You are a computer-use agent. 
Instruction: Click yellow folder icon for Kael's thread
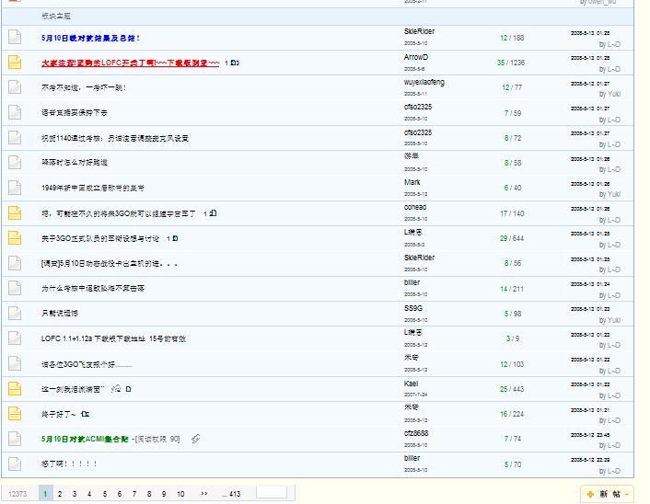tap(14, 389)
